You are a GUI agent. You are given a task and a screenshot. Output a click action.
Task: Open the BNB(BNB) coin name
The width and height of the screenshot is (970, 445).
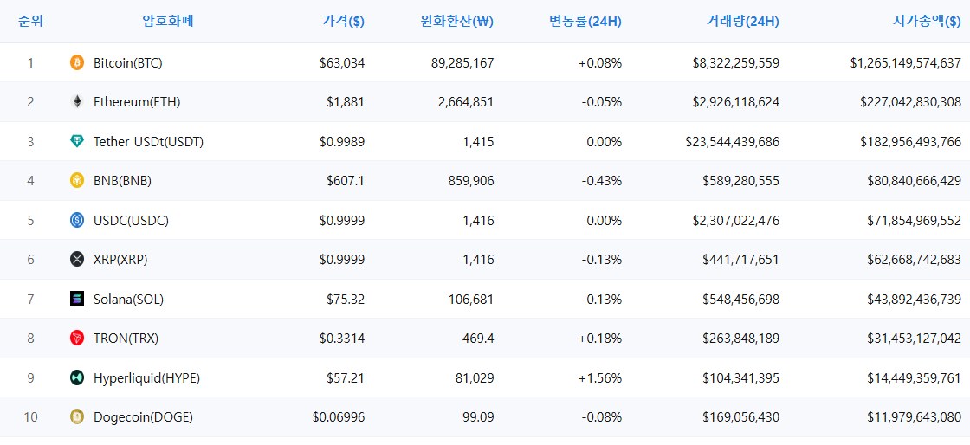[122, 181]
